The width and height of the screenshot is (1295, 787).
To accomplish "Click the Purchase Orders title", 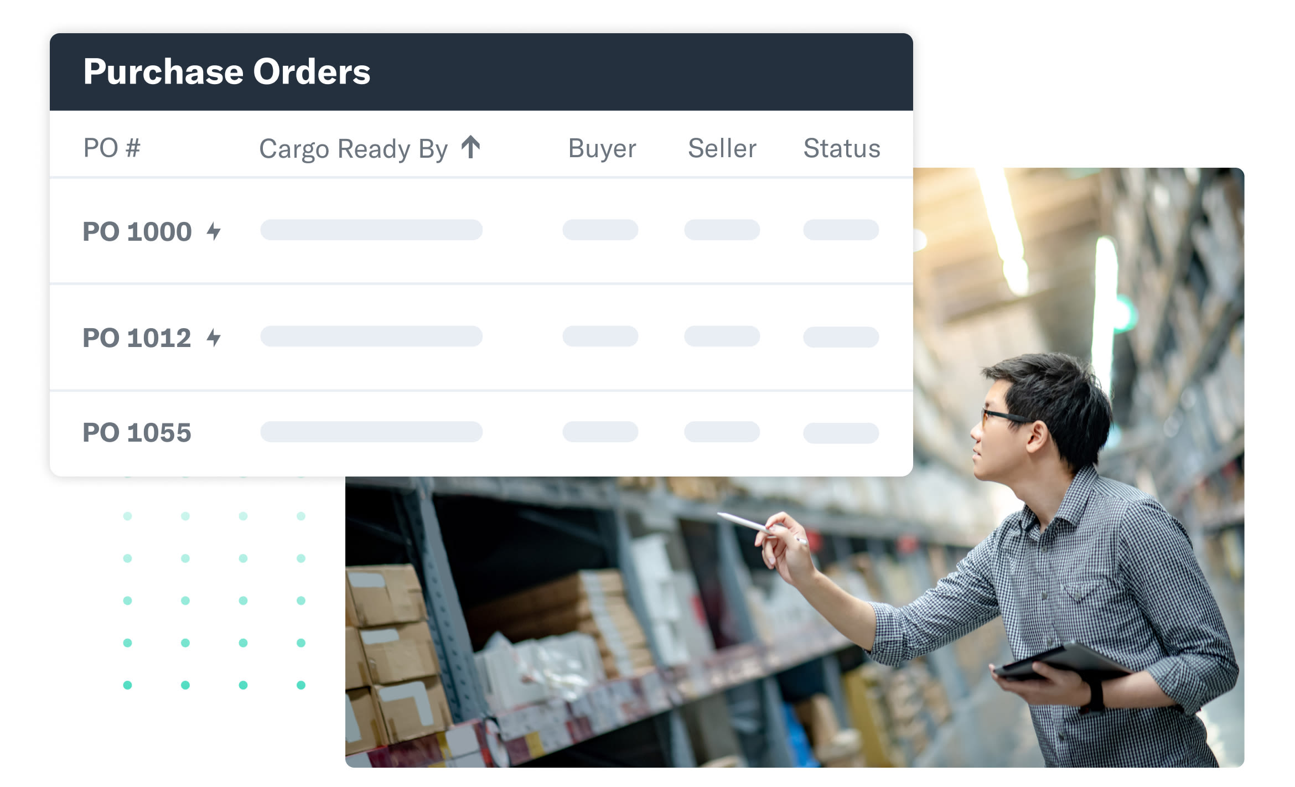I will click(227, 72).
